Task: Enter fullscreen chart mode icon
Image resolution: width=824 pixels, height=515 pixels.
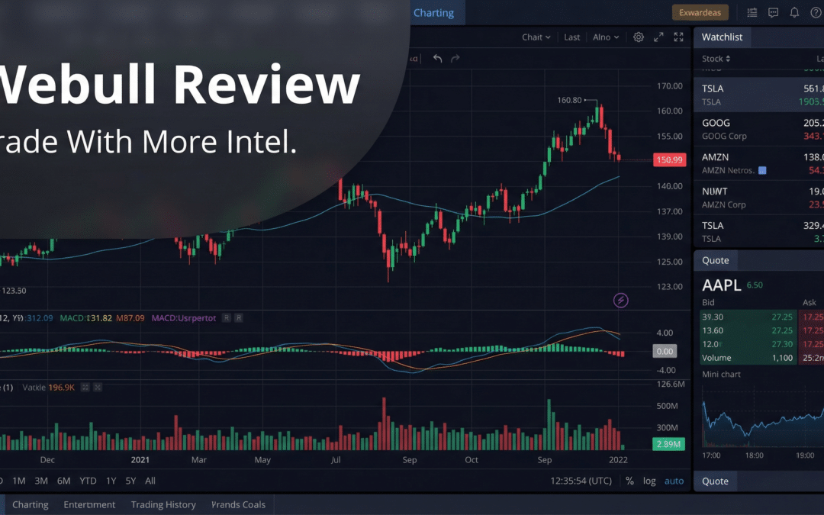Action: [x=678, y=37]
